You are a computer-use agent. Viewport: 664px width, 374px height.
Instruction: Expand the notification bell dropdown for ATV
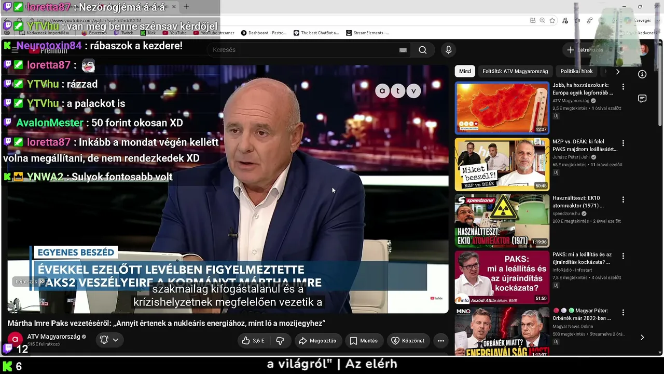109,340
